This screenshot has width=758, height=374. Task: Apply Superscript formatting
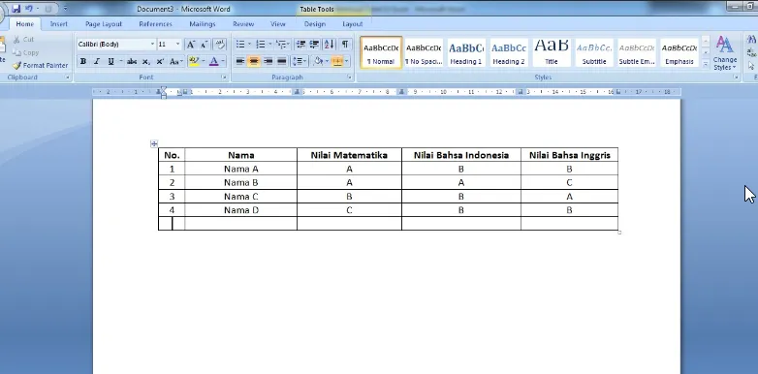160,61
